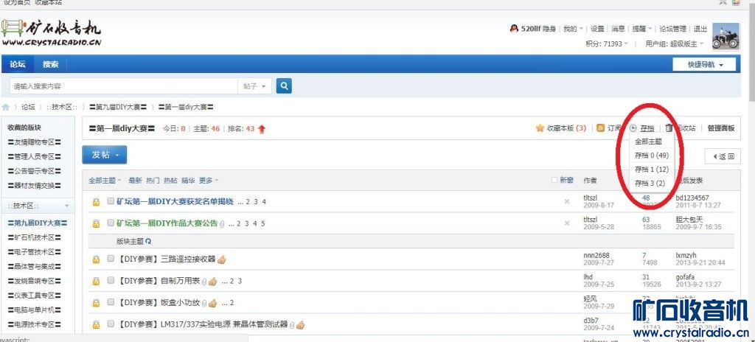Open the 积分: 71393 dropdown
Image resolution: width=755 pixels, height=342 pixels.
[x=608, y=43]
